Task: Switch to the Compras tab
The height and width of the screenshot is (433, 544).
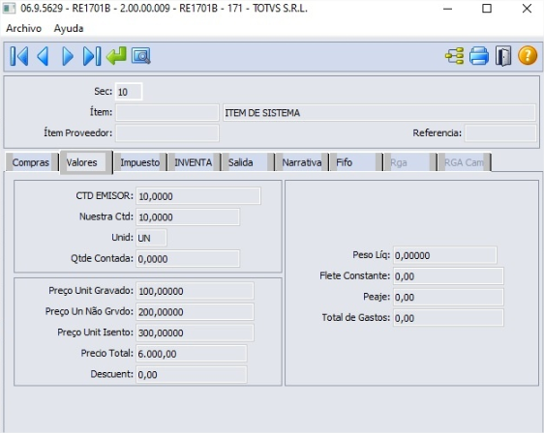Action: [x=31, y=162]
